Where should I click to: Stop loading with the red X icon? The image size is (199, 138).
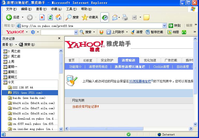coord(42,17)
